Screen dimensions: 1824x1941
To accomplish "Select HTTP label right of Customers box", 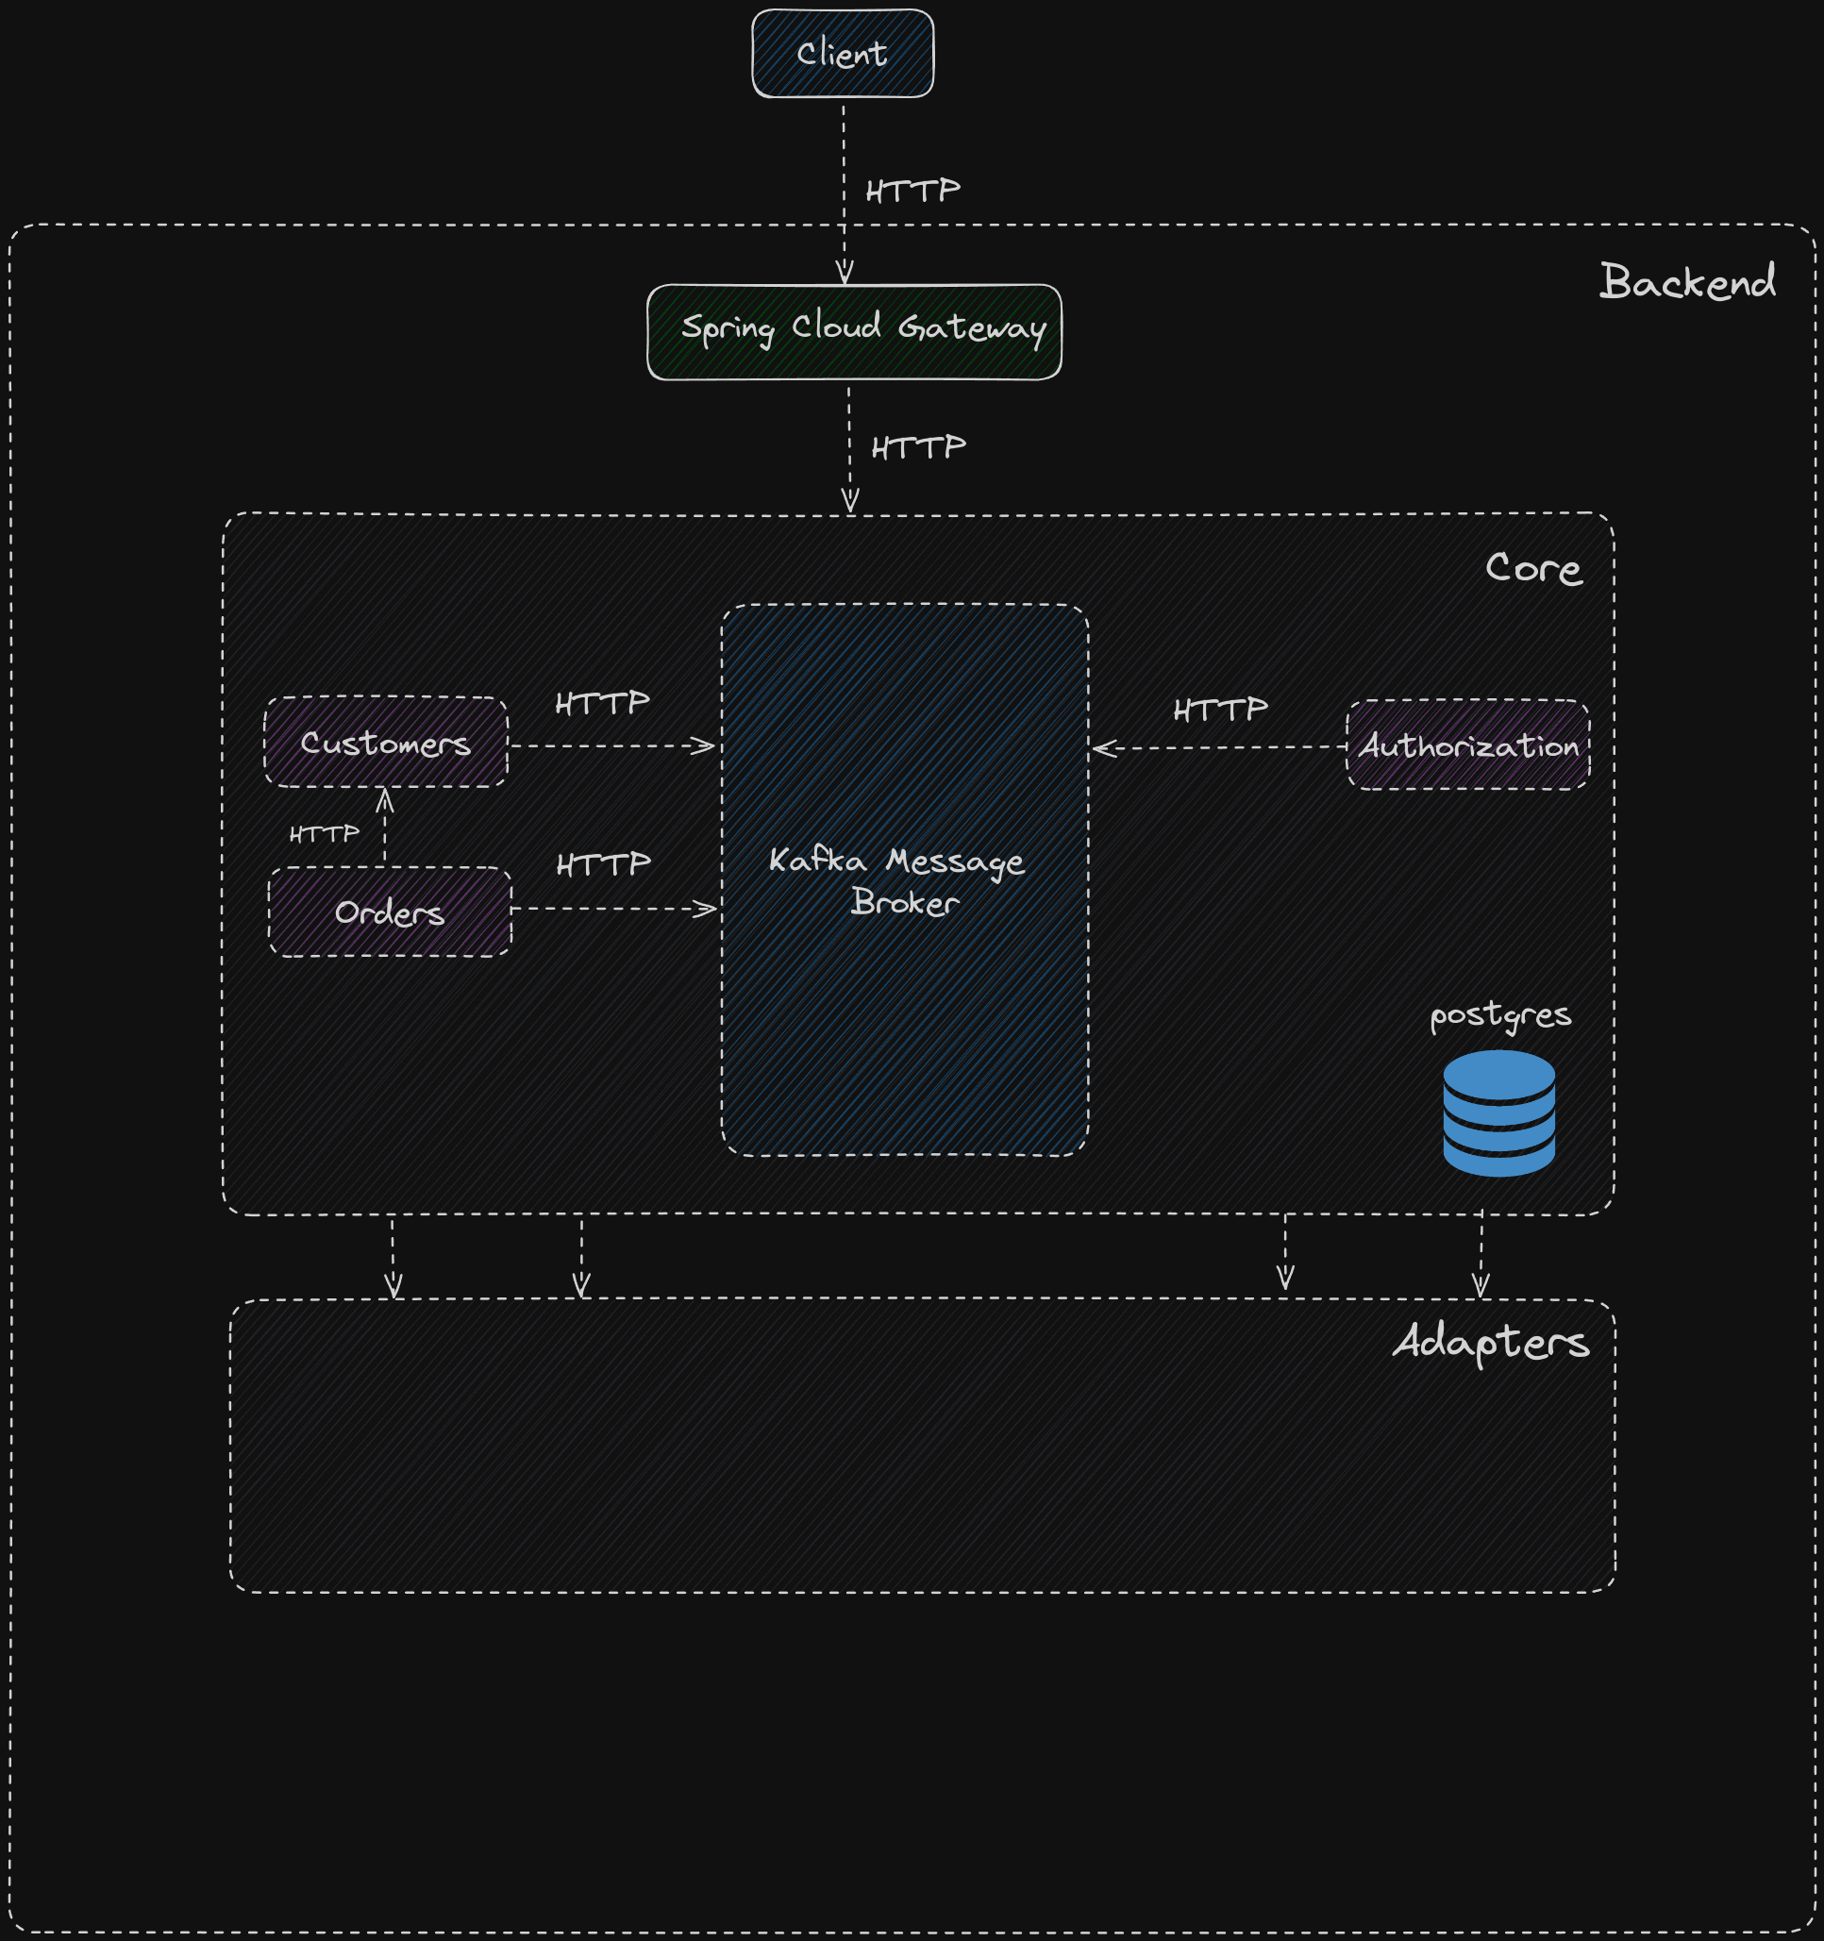I will tap(602, 703).
